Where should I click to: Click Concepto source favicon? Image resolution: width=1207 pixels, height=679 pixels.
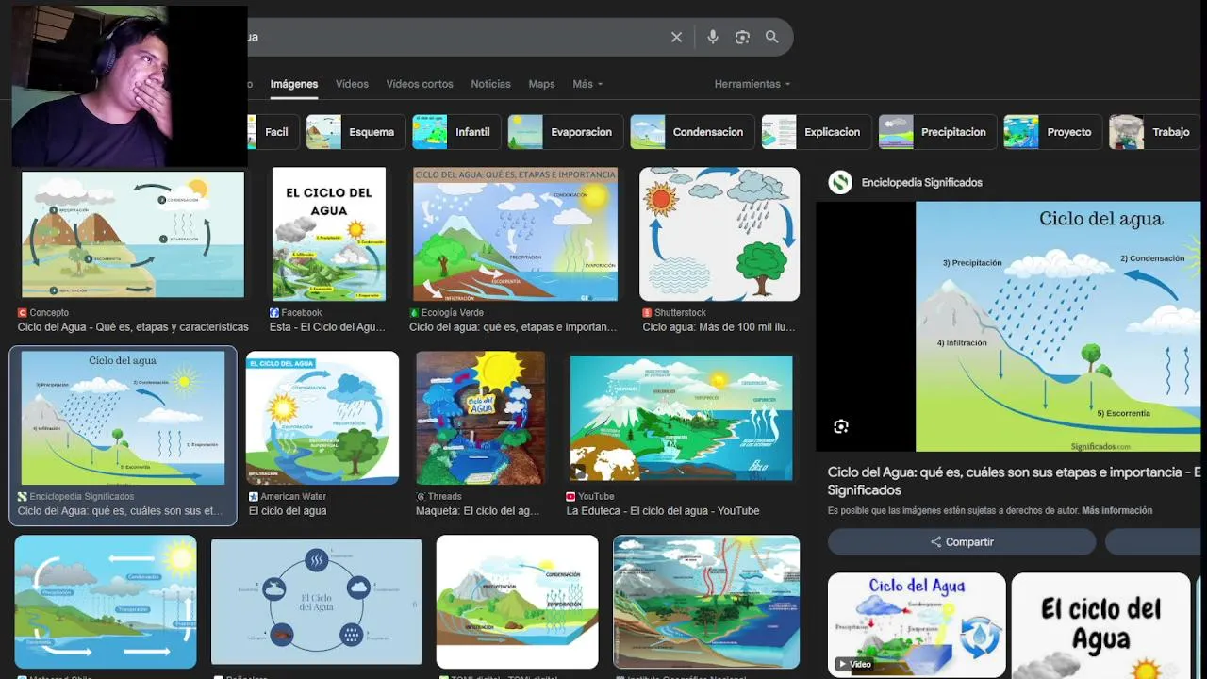click(23, 312)
